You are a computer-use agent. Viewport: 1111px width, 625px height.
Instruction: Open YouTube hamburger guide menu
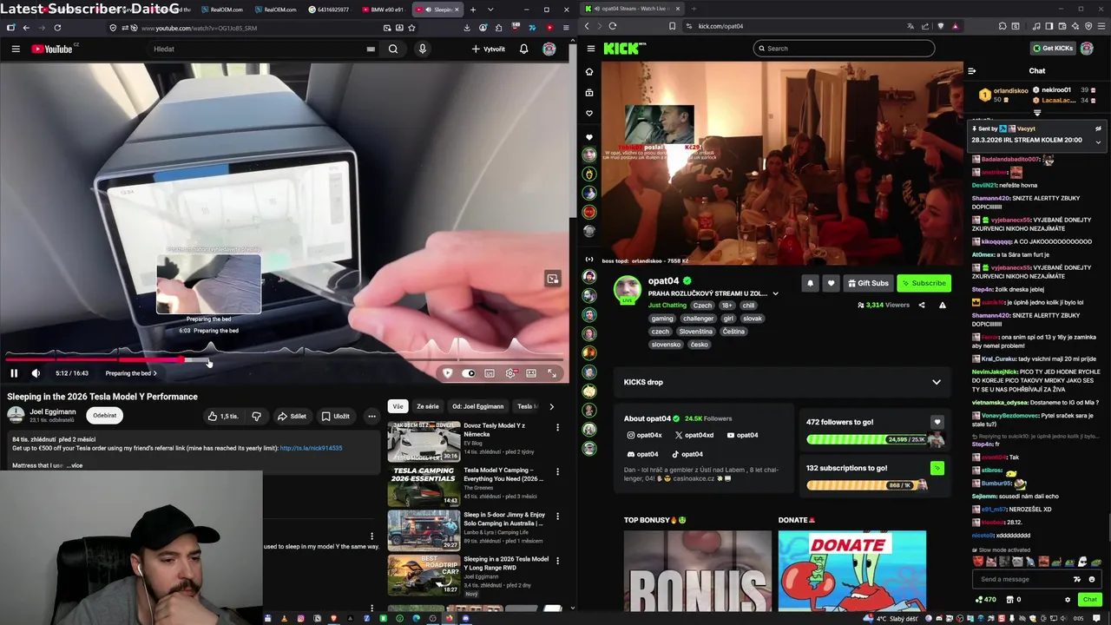click(16, 49)
